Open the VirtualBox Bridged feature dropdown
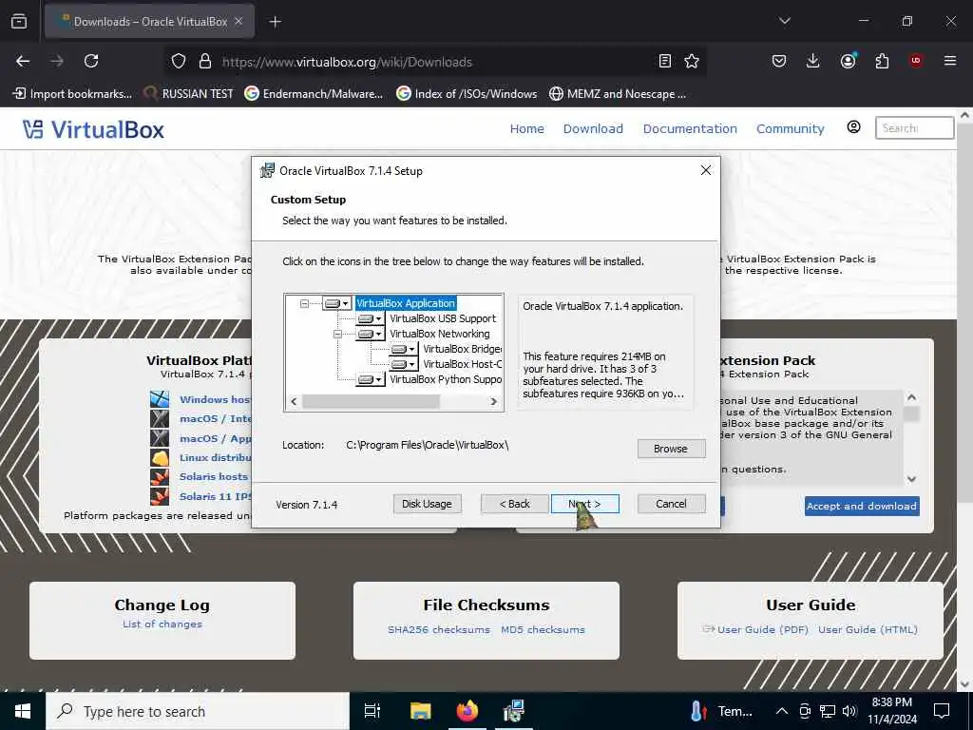 [403, 349]
